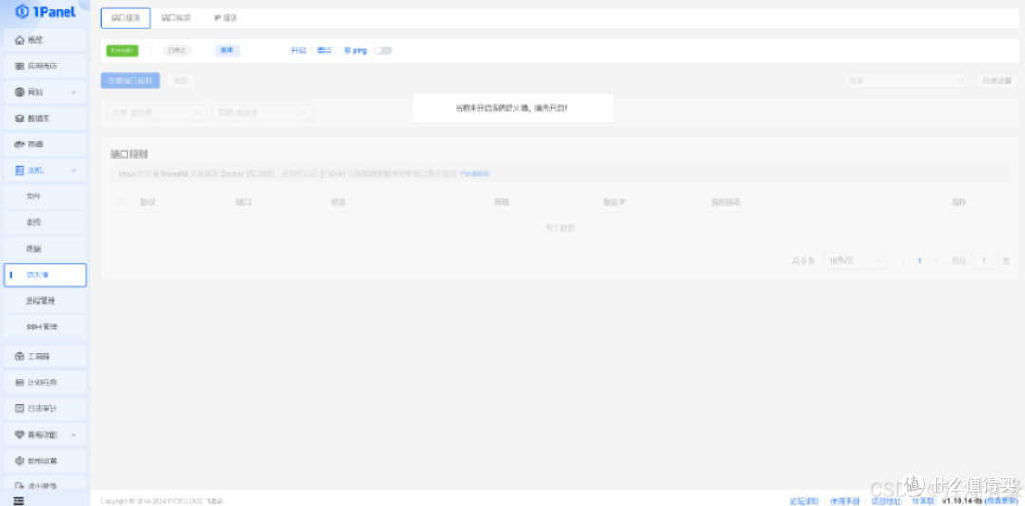Click the 工具箱 toolbox icon
The image size is (1025, 506).
click(x=20, y=356)
